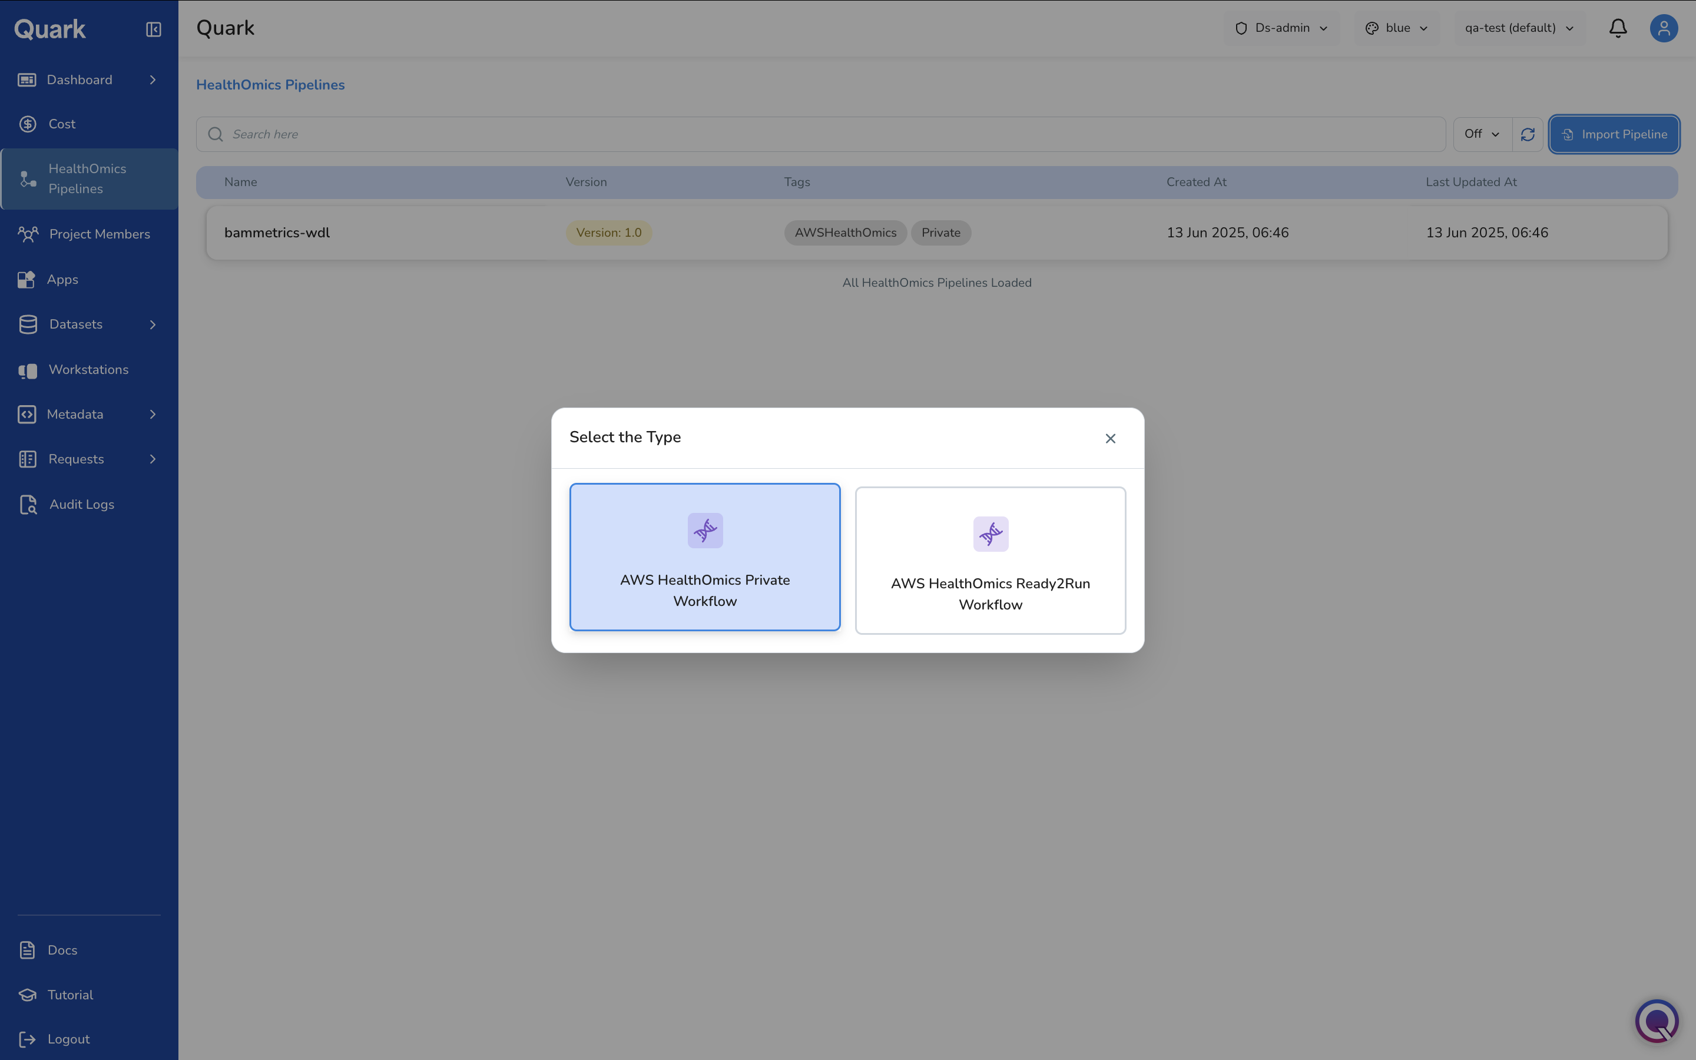This screenshot has height=1060, width=1696.
Task: Click the HealthOmics Pipelines sidebar icon
Action: [28, 179]
